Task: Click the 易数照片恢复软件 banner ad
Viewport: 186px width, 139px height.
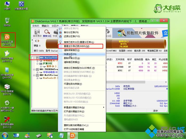Action: tap(140, 33)
